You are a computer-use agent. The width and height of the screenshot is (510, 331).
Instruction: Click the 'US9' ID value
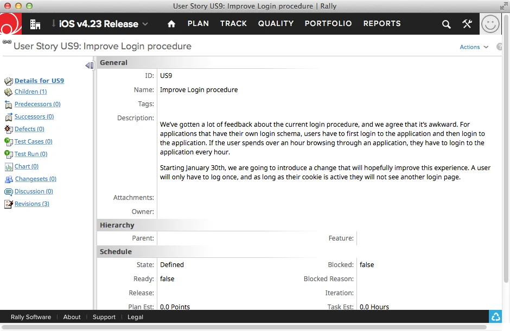point(166,76)
